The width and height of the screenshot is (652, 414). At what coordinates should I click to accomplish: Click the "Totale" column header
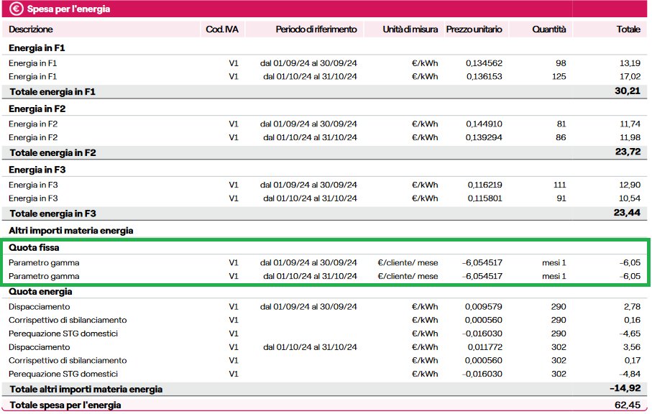[x=628, y=29]
